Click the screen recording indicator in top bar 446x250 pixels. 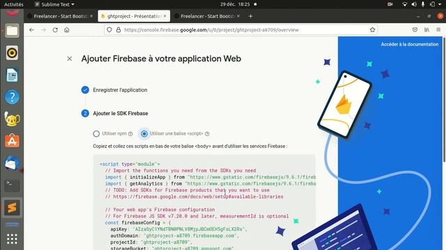[x=390, y=4]
